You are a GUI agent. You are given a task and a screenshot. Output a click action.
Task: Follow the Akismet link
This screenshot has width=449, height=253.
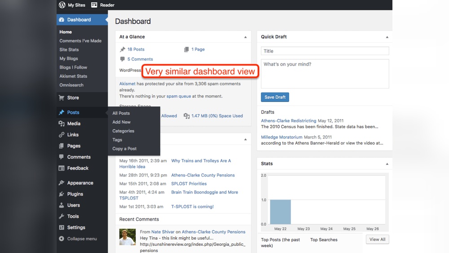[x=128, y=84]
